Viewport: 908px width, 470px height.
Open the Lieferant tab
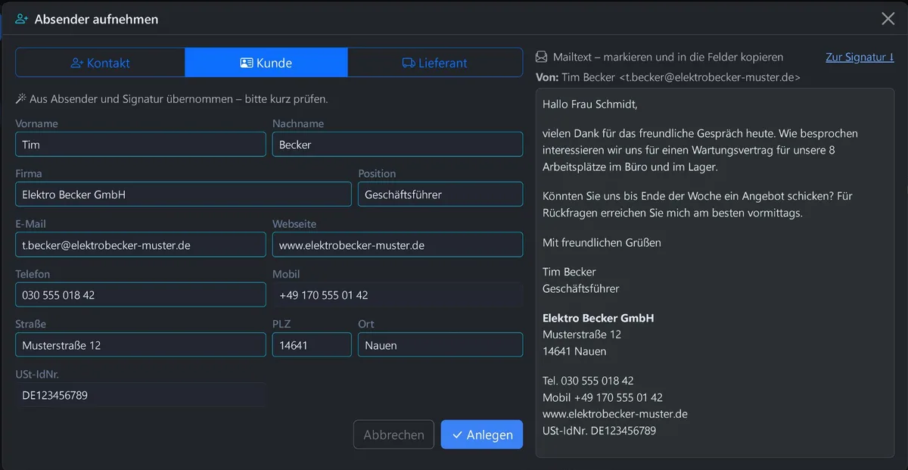click(435, 63)
